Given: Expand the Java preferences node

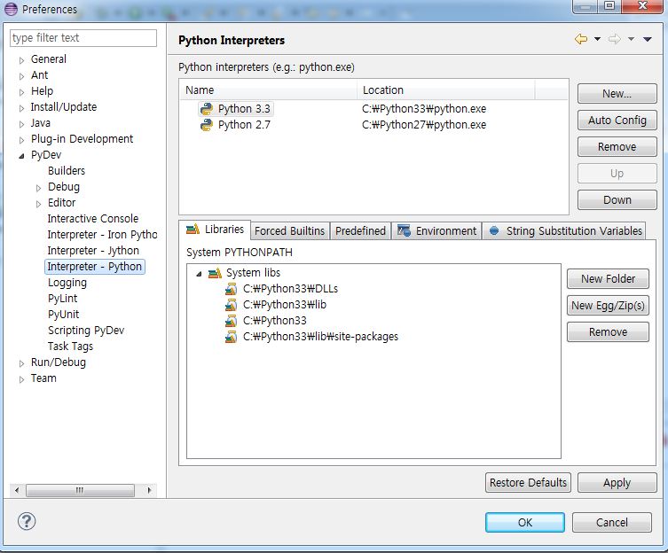Looking at the screenshot, I should click(x=21, y=124).
